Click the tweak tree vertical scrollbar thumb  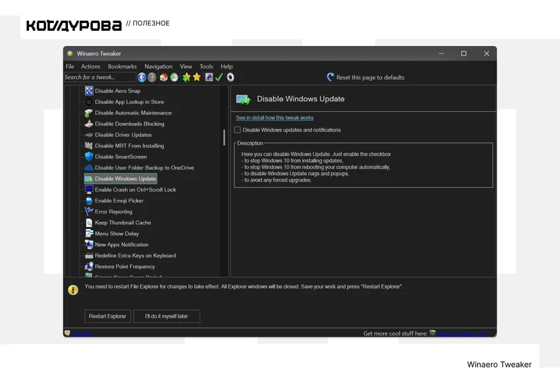224,138
